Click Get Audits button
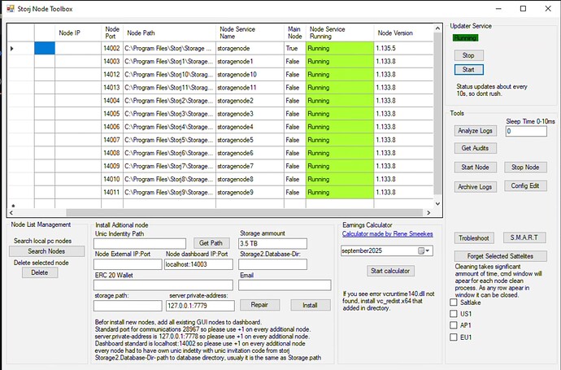Viewport: 561px width, 370px height. click(475, 148)
